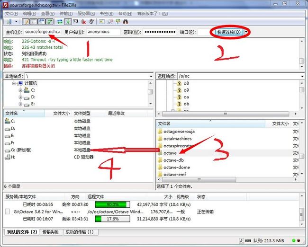Screen dimensions: 308x247
Task: Disconnect from the current server
Action: 84,22
